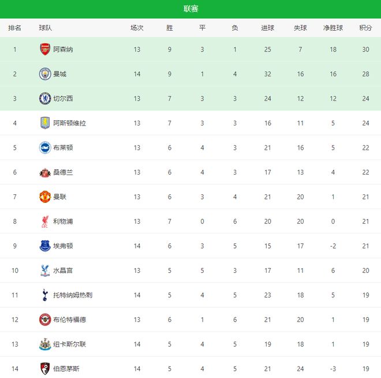The width and height of the screenshot is (381, 378).
Task: Click the Manchester United badge
Action: coord(45,197)
